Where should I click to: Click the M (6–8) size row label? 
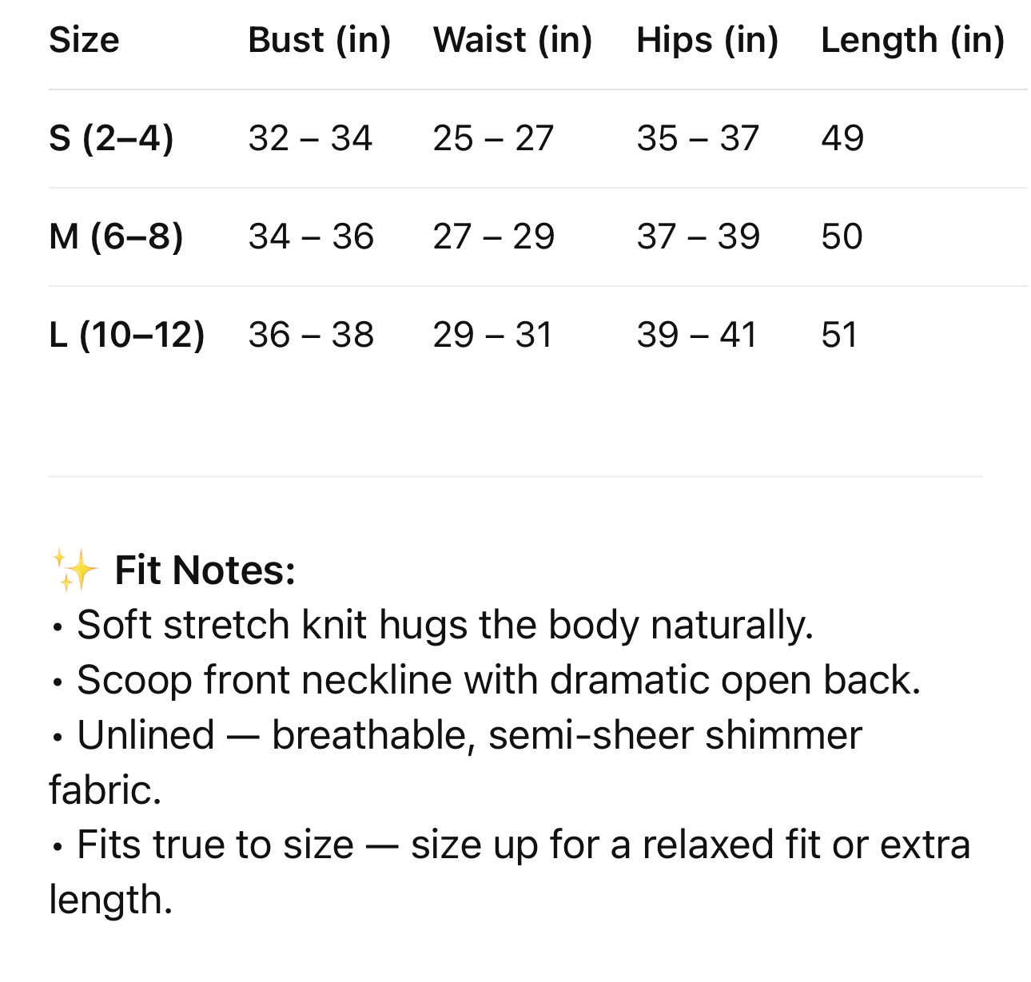[x=116, y=237]
